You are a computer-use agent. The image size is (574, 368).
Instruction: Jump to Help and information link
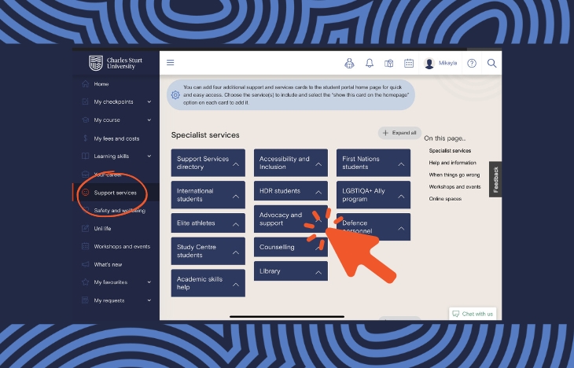[x=452, y=163]
